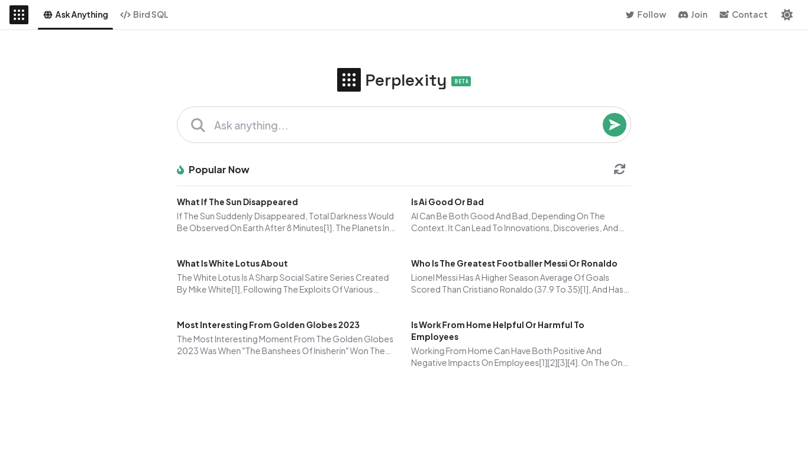The image size is (808, 454).
Task: Open the question about the sun disappearing
Action: [x=237, y=202]
